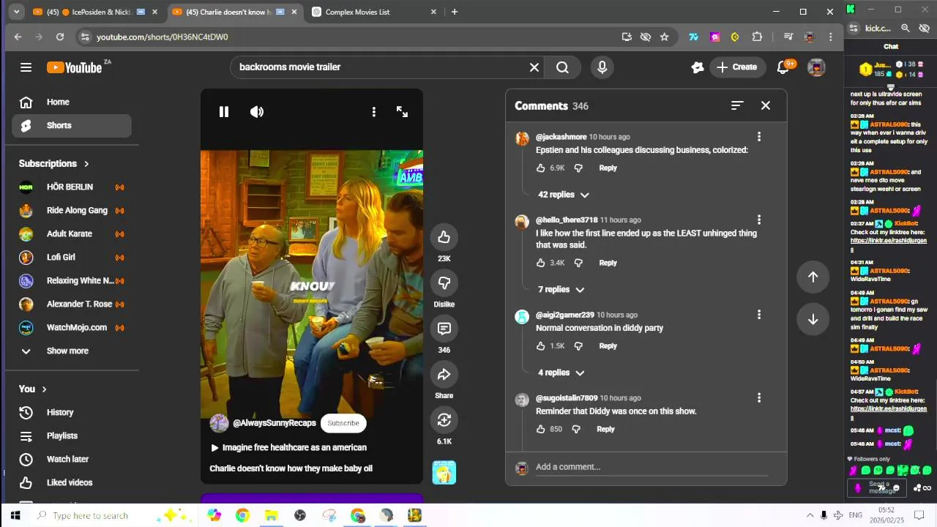Expand 42 replies under jackashmore's comment
The height and width of the screenshot is (527, 937).
(x=563, y=195)
